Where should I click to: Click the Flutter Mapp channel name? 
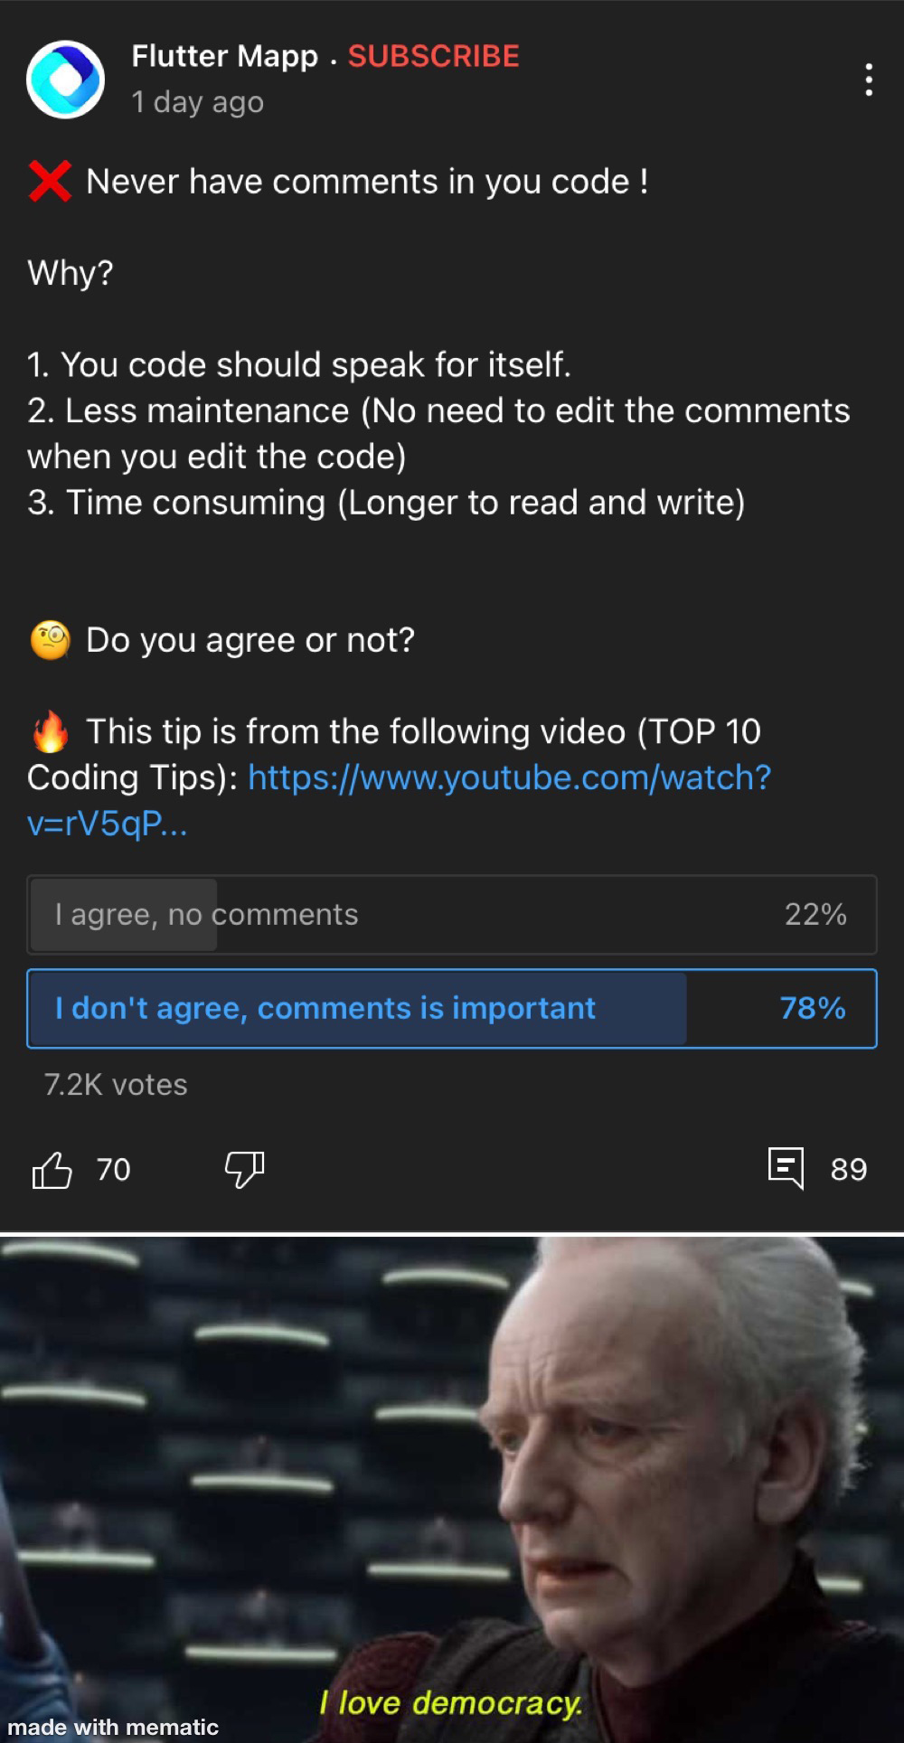pyautogui.click(x=225, y=56)
